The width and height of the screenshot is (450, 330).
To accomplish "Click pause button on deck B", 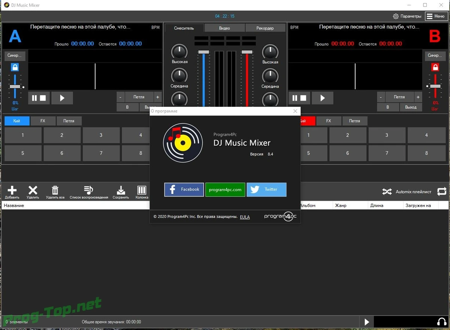I will tap(295, 98).
